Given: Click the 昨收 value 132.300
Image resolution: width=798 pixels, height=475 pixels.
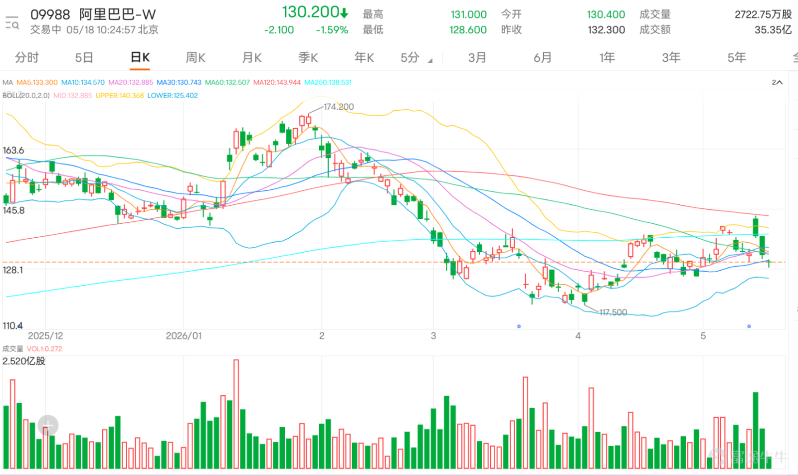Looking at the screenshot, I should [606, 30].
